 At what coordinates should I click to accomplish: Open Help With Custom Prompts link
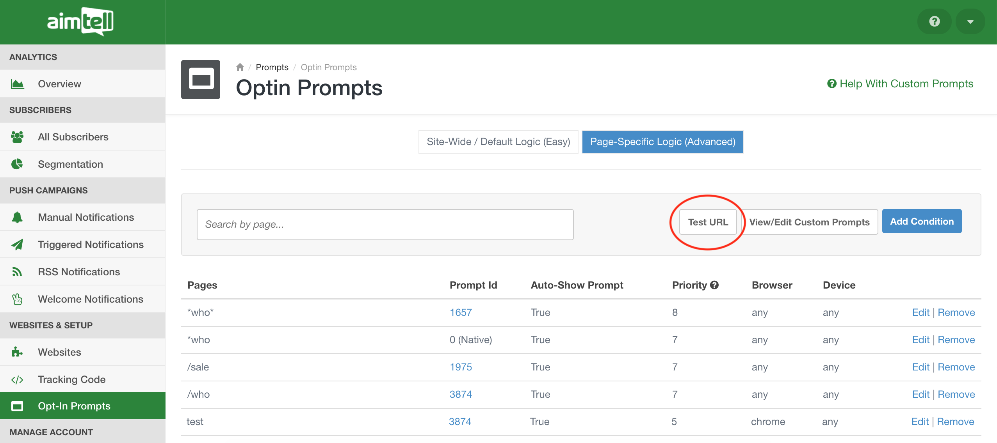tap(900, 83)
